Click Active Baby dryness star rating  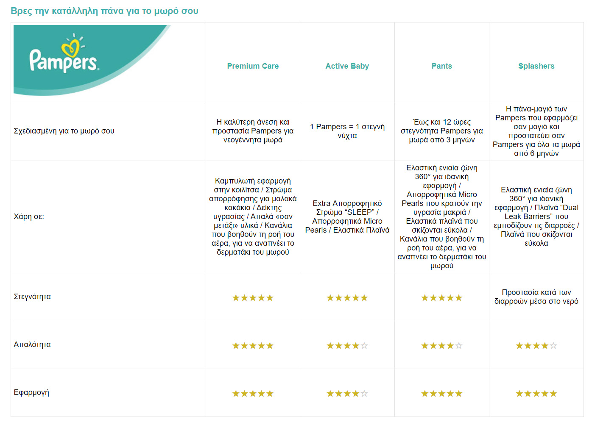click(x=347, y=298)
